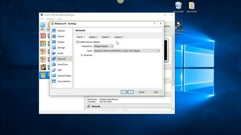This screenshot has height=135, width=241.
Task: Click the scroll up arrow in Manager details pane
Action: [x=173, y=33]
